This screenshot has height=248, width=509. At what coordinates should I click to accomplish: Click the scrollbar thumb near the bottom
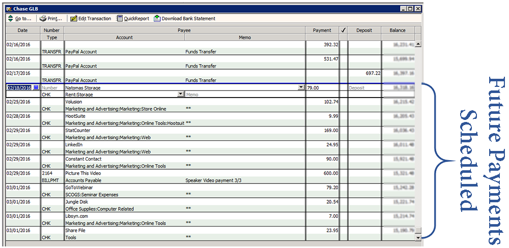(418, 231)
